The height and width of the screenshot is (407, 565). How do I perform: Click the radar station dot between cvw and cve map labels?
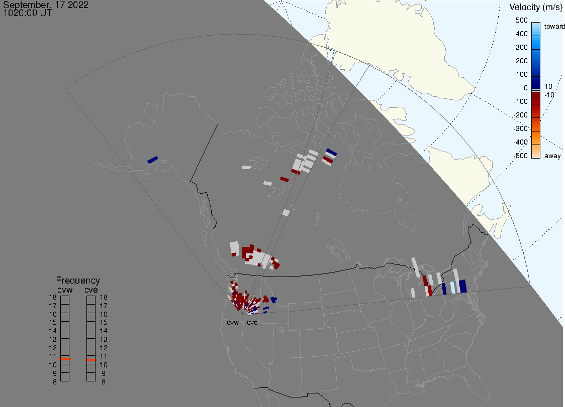pyautogui.click(x=243, y=313)
